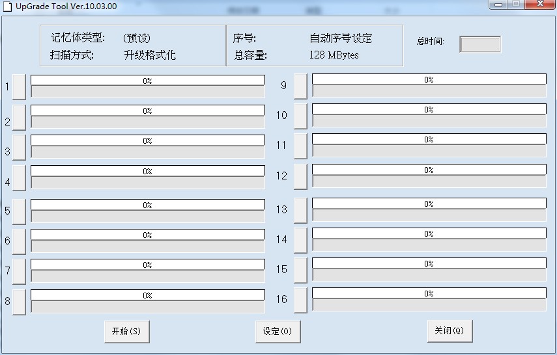Screen dimensions: 557x355
Task: Select the port 2 slot button
Action: pos(19,118)
